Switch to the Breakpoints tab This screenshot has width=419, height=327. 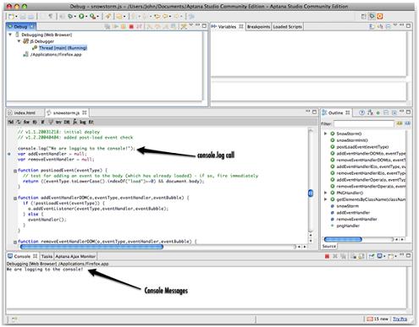coord(258,27)
